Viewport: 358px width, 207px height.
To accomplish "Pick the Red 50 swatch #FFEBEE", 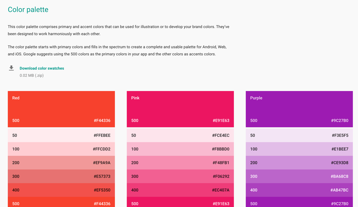I will pos(61,135).
